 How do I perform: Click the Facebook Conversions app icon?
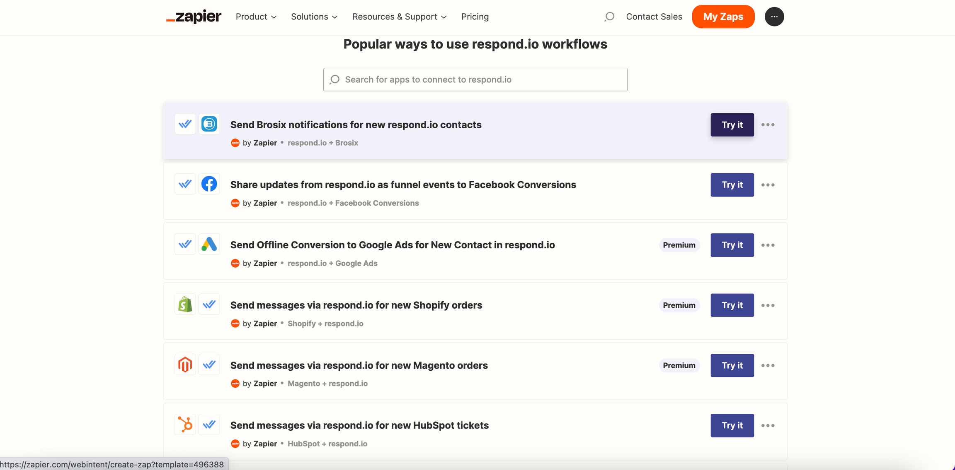tap(209, 184)
